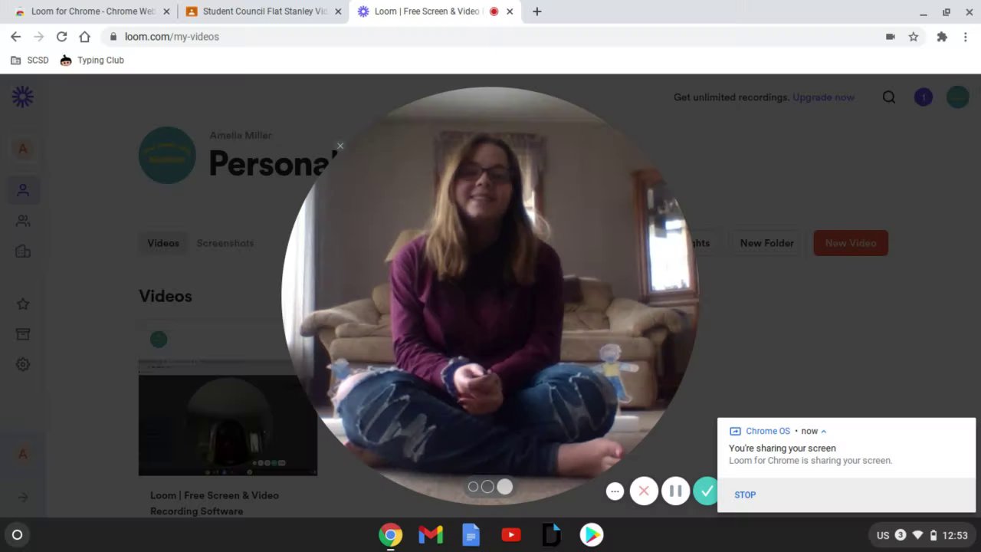The width and height of the screenshot is (981, 552).
Task: Open the Settings gear in Loom sidebar
Action: 23,365
